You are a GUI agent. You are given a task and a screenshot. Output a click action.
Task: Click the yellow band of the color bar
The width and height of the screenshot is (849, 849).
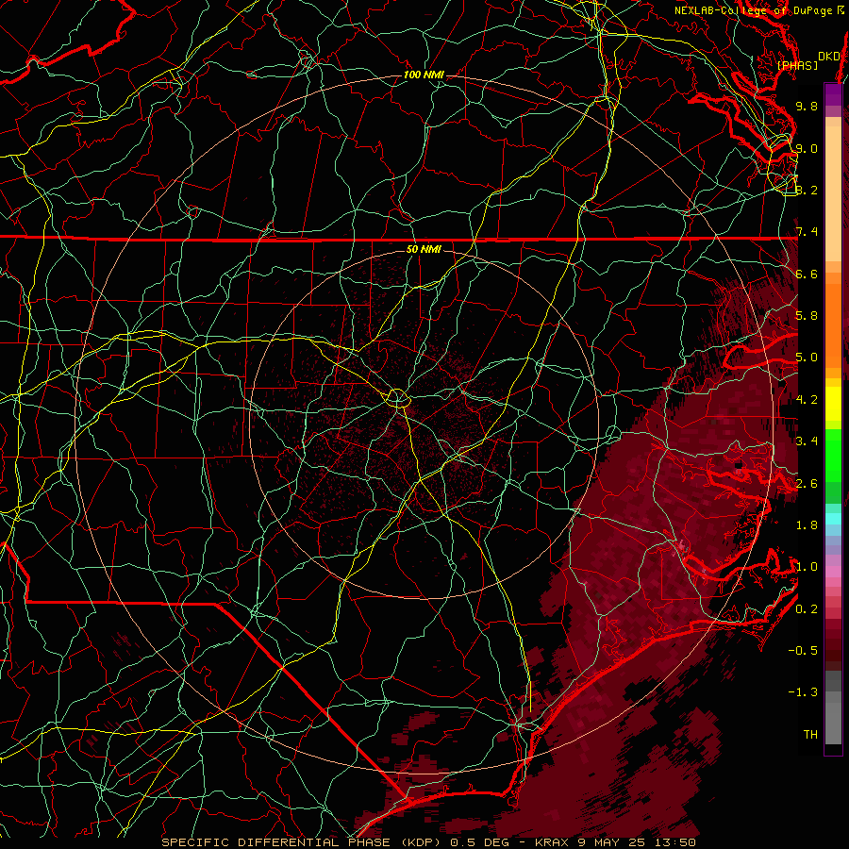coord(833,404)
